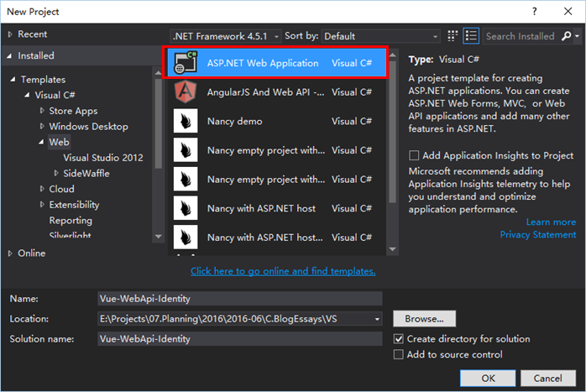Check Add to source control
The width and height of the screenshot is (586, 392).
tap(399, 354)
